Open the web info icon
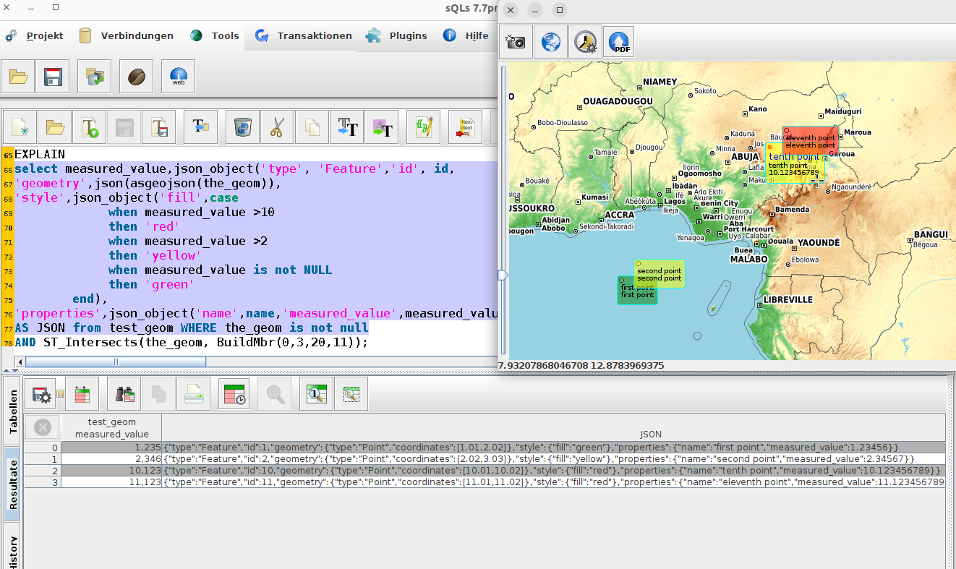 179,77
